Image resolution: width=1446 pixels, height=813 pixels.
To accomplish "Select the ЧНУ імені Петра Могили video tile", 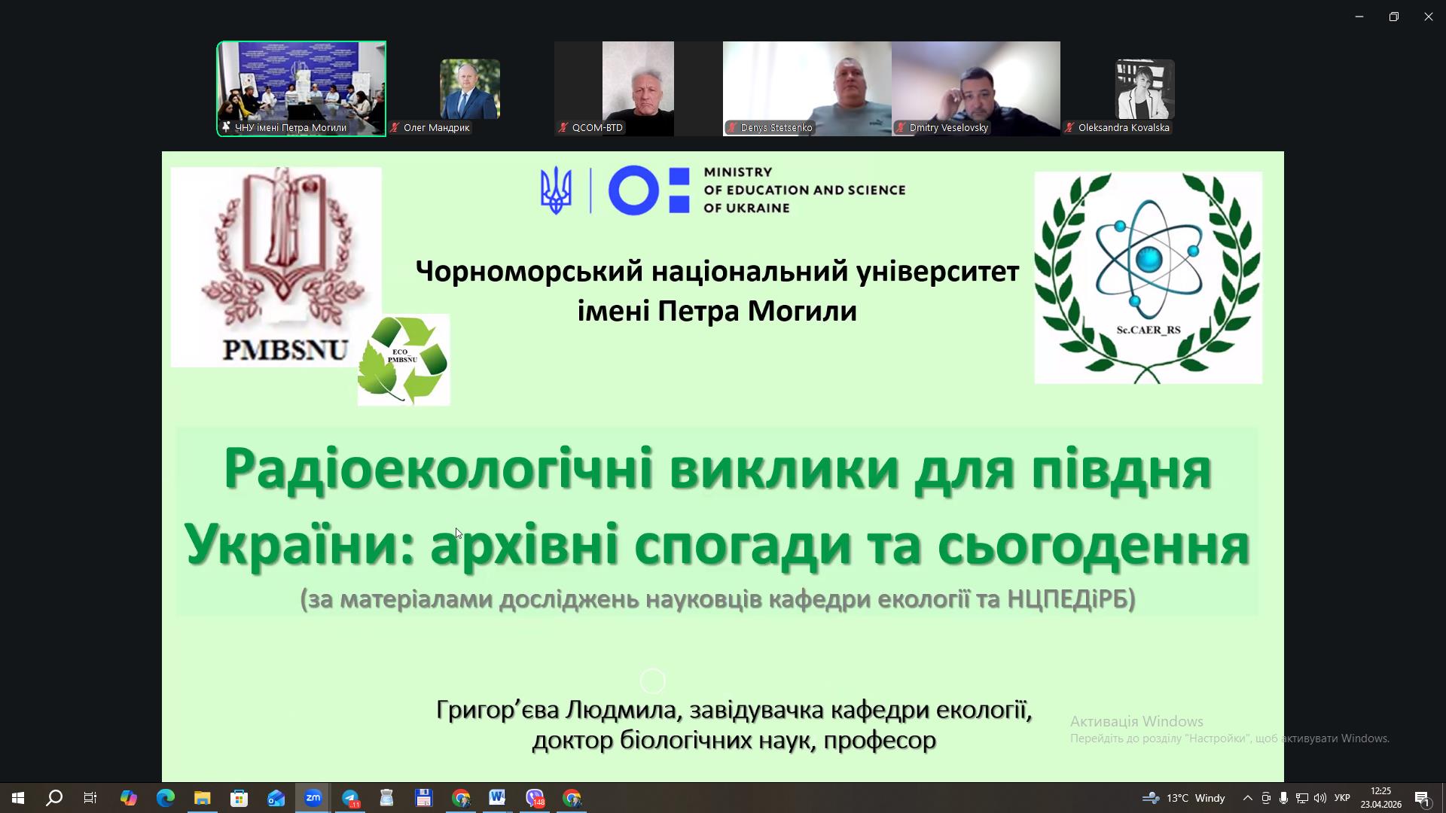I will coord(301,89).
